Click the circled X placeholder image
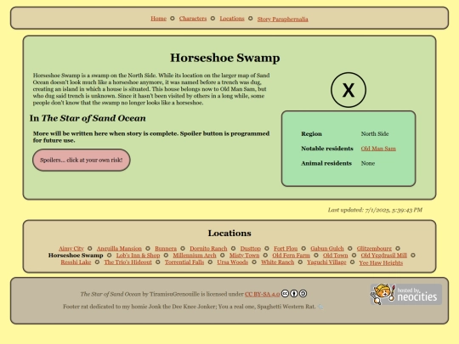This screenshot has width=459, height=344. (x=348, y=90)
